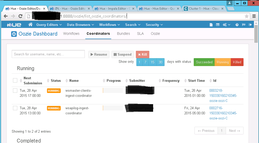
Task: Click the Hue home icon
Action: click(x=30, y=25)
